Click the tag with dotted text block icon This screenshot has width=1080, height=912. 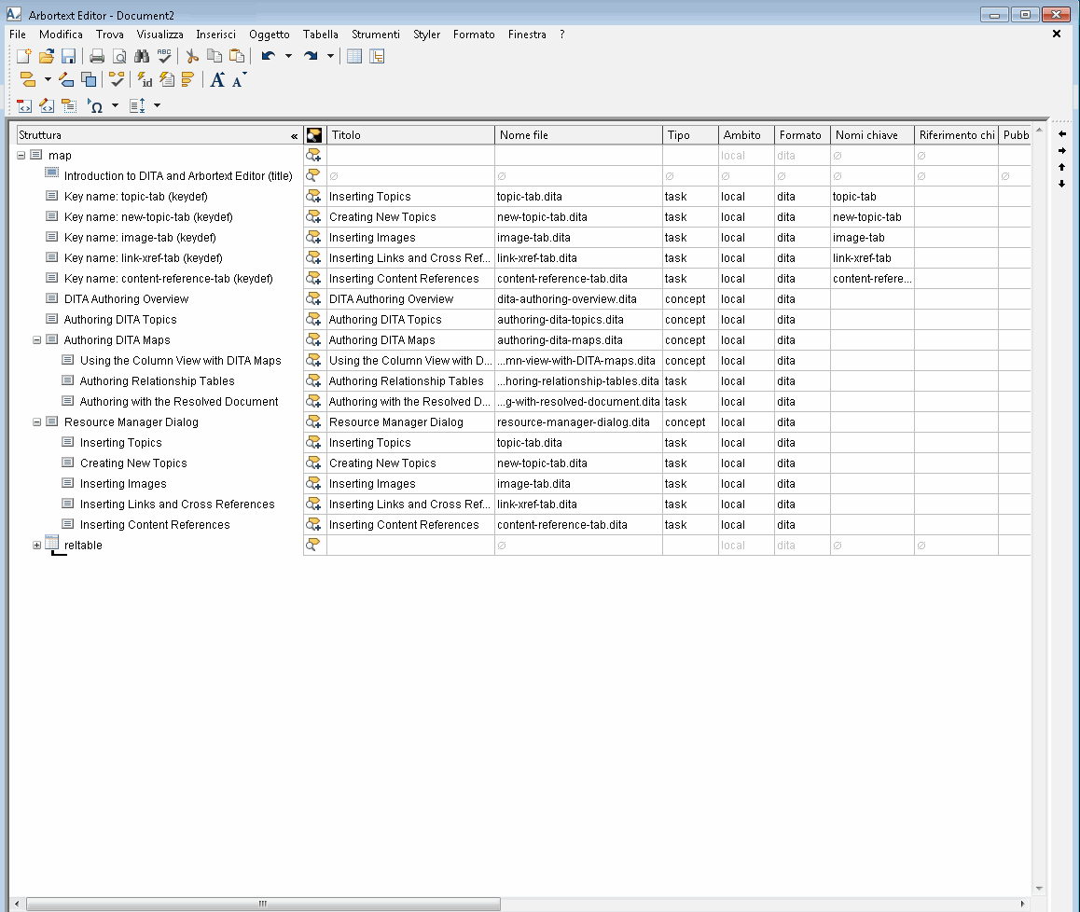coord(69,105)
